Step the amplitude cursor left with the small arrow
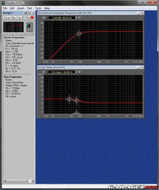 (x=47, y=18)
